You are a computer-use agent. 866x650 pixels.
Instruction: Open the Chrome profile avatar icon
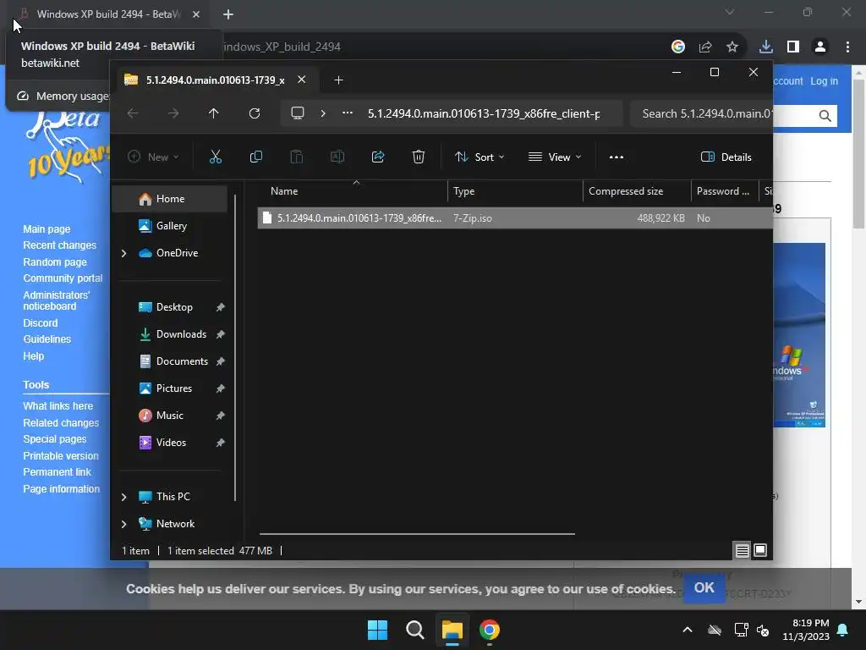coord(820,47)
